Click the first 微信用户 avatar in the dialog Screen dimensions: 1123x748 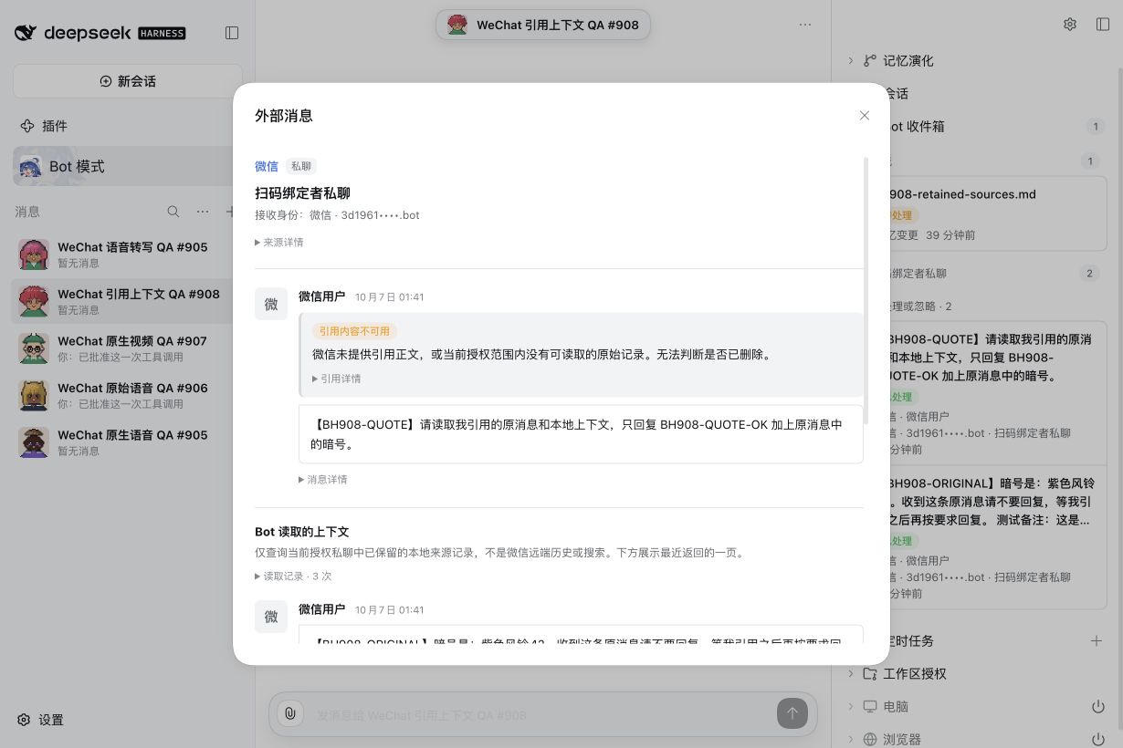[271, 305]
